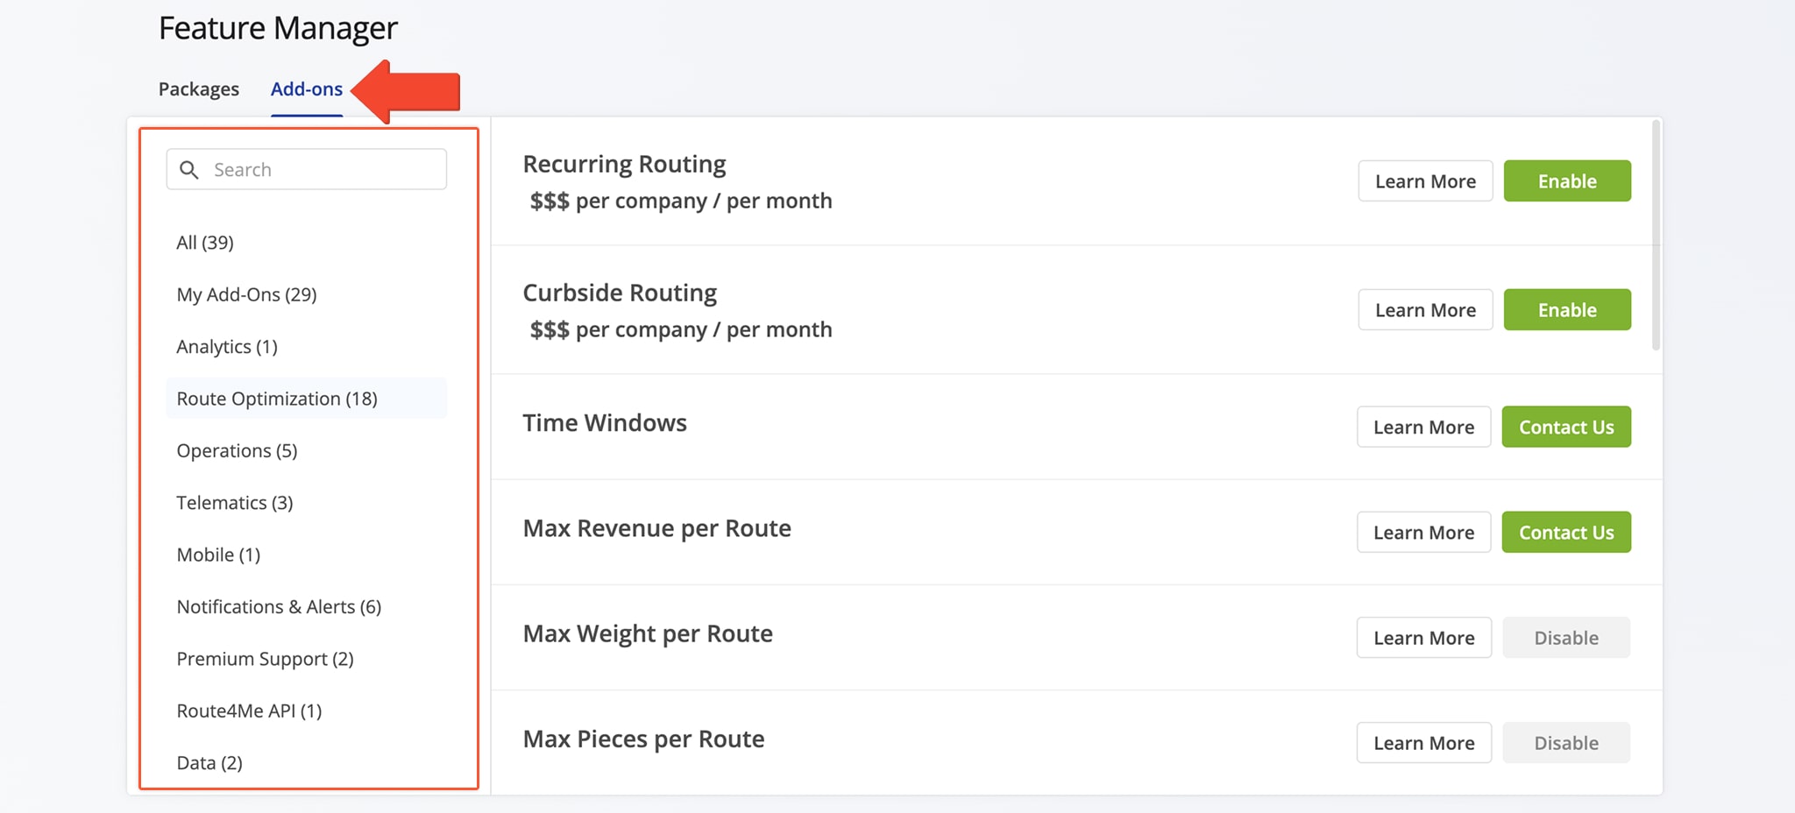
Task: Contact Us about Time Windows
Action: click(x=1565, y=428)
